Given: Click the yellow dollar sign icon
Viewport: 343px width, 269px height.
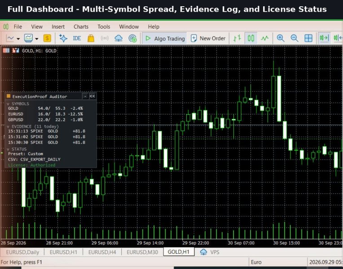Looking at the screenshot, I should click(x=47, y=38).
